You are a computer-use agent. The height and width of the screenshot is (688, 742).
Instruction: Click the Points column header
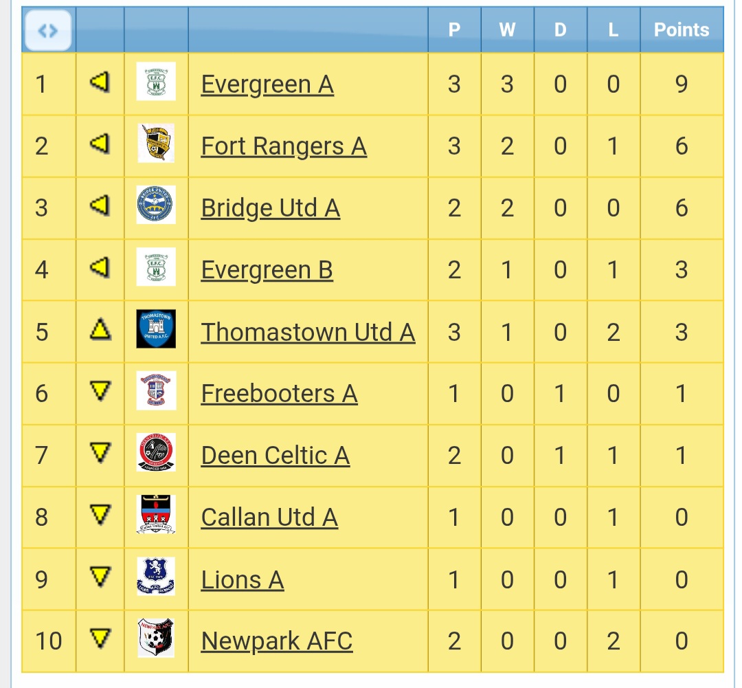click(x=681, y=30)
